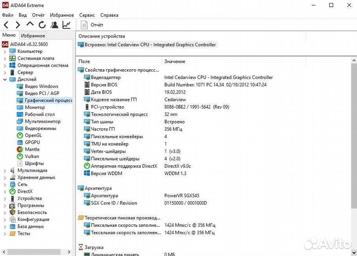Click the vertical scrollbar in details pane
This screenshot has height=256, width=357.
[x=354, y=148]
